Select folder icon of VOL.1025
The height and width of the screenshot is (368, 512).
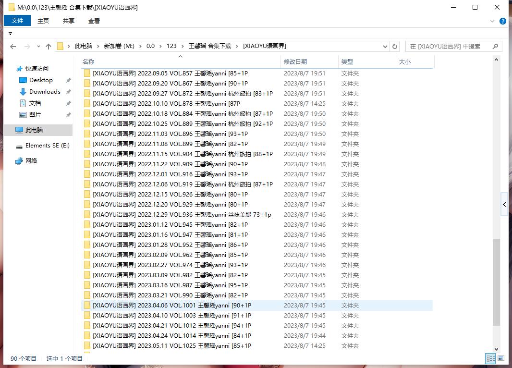(x=87, y=345)
